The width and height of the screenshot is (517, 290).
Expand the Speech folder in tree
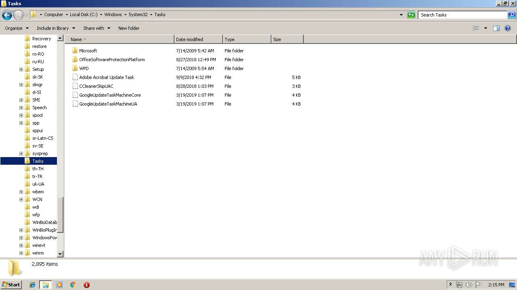[21, 108]
